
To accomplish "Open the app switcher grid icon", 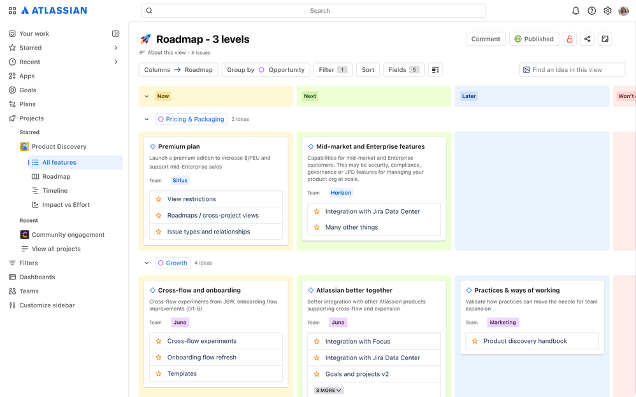I will pyautogui.click(x=12, y=11).
